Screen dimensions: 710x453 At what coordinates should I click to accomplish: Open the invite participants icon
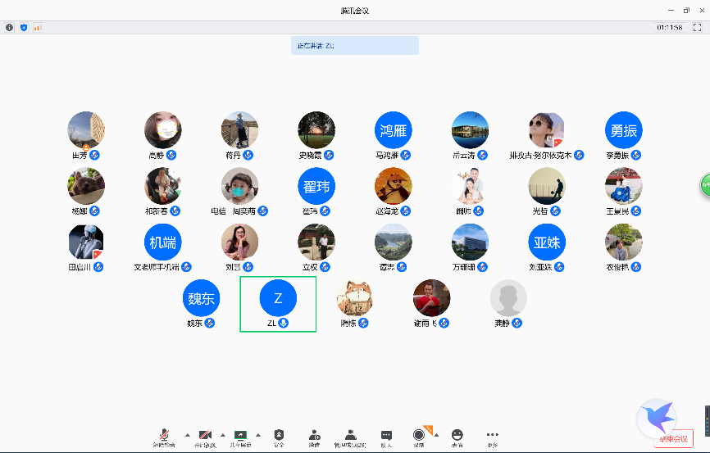tap(314, 435)
